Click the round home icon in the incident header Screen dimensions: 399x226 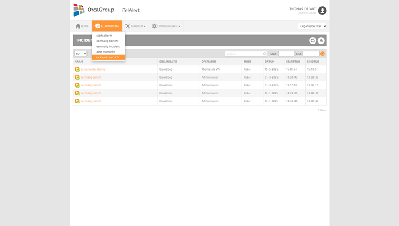pos(321,40)
